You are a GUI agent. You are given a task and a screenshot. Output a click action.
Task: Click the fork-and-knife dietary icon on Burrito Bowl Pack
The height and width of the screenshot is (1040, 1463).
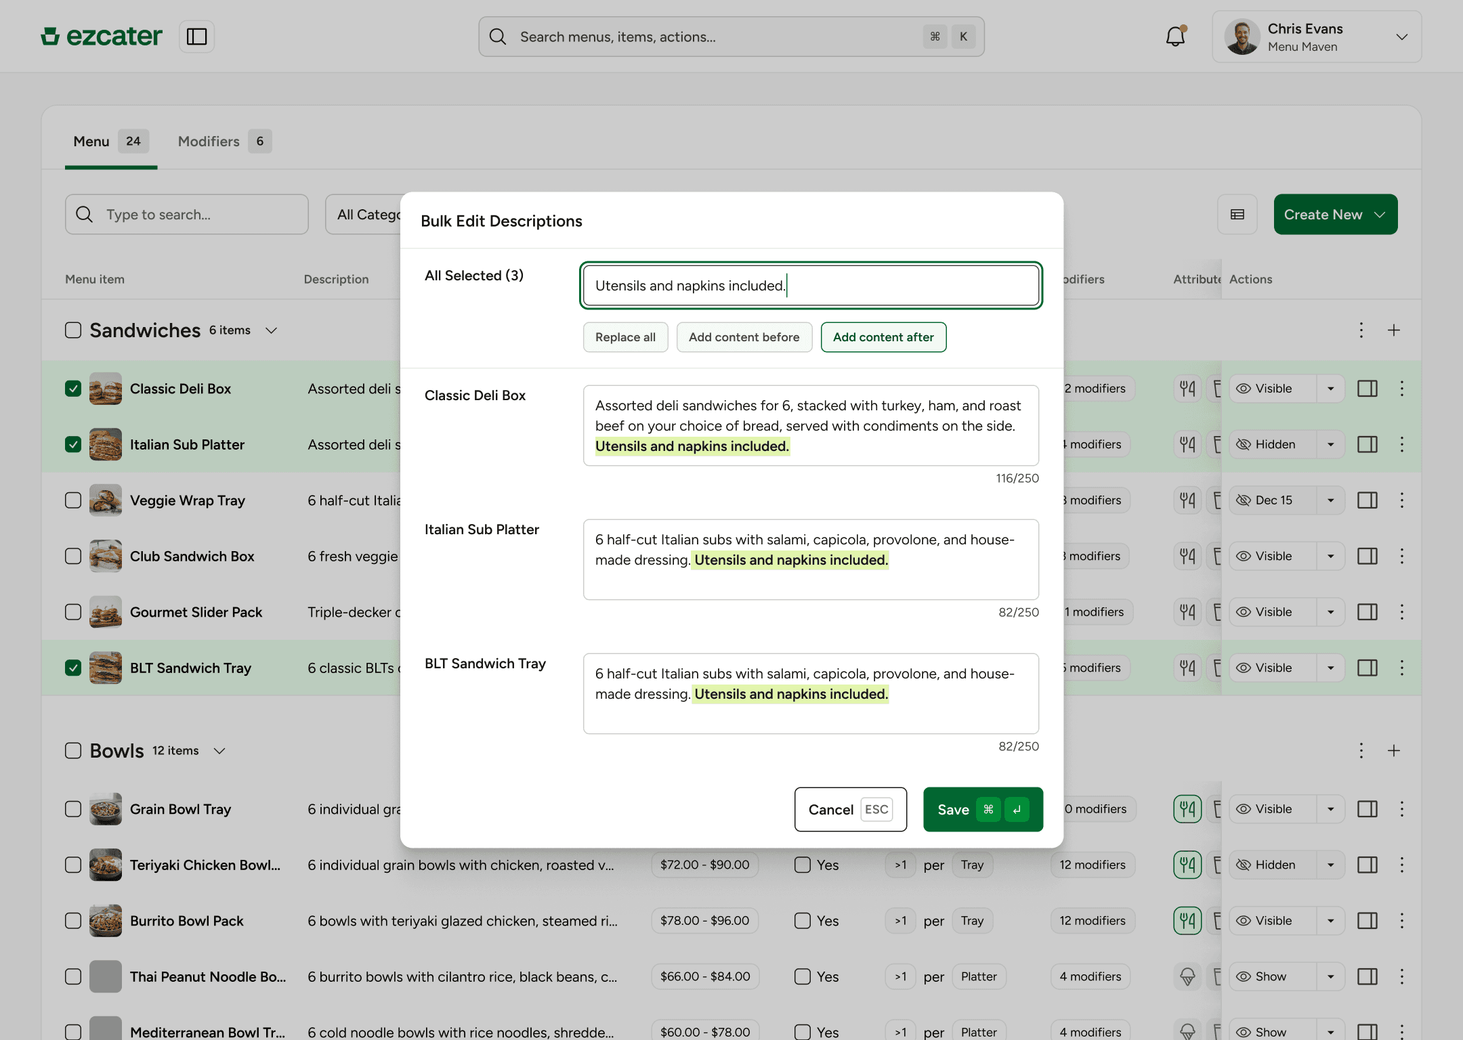click(1187, 921)
